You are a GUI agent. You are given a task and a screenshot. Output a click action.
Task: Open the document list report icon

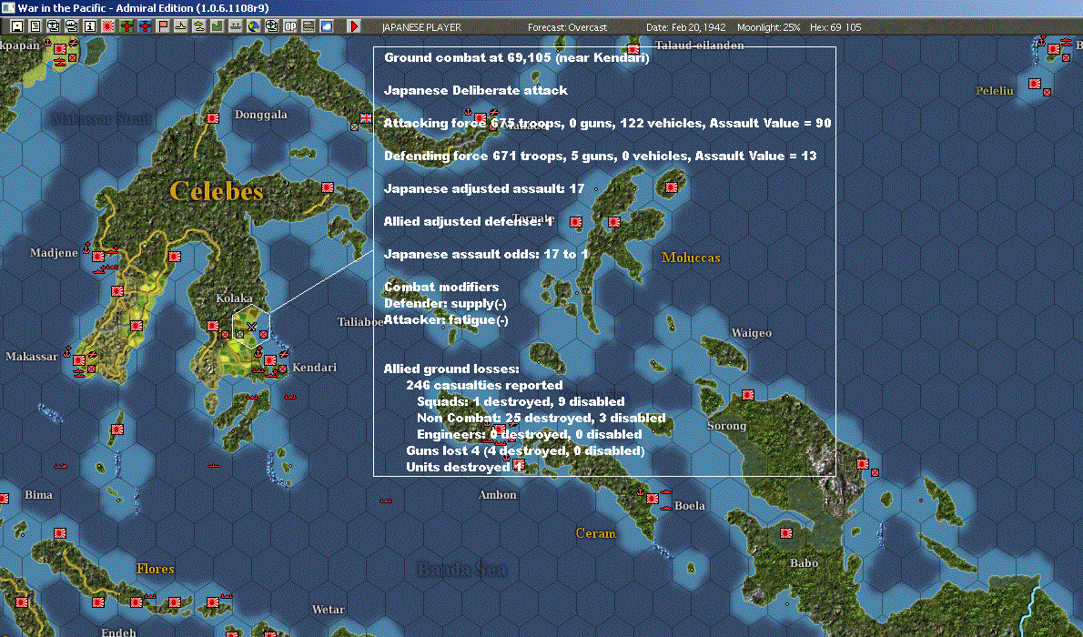pyautogui.click(x=35, y=26)
